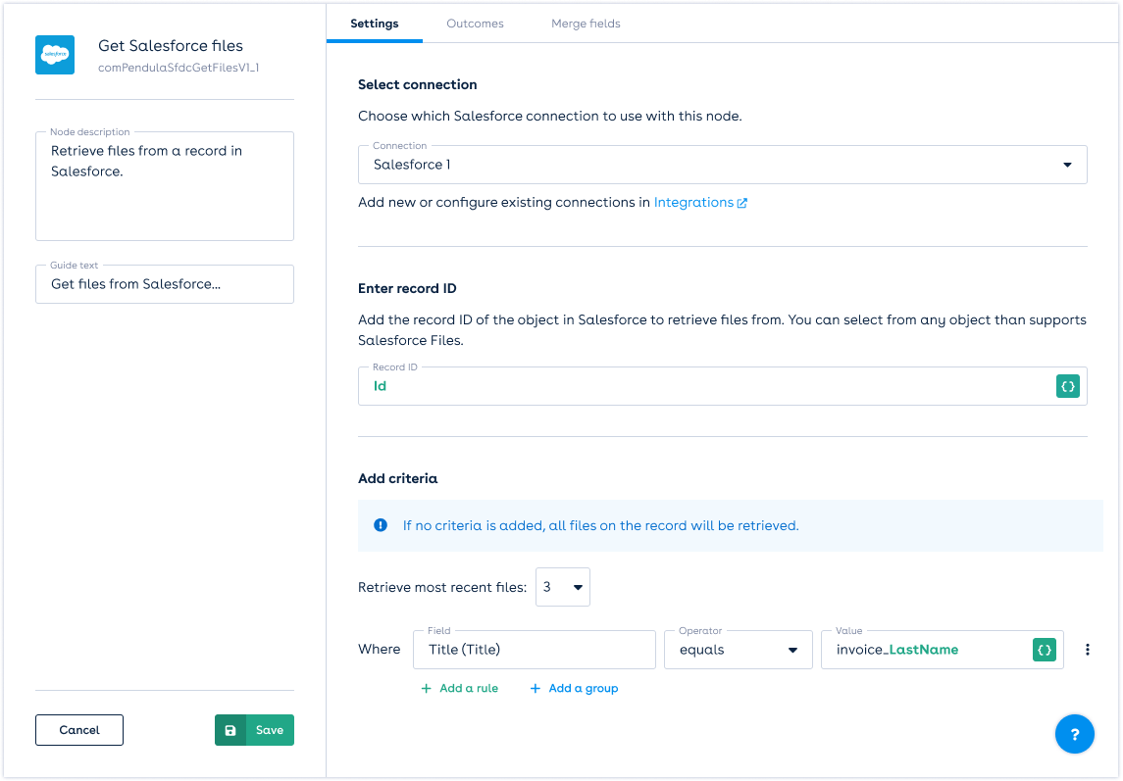The width and height of the screenshot is (1123, 781).
Task: Click merge field icon in Record ID
Action: pyautogui.click(x=1068, y=386)
